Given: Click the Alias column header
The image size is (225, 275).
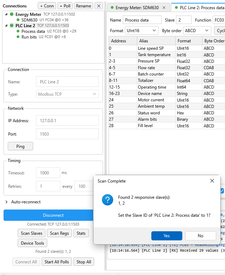Looking at the screenshot, I should pyautogui.click(x=156, y=41).
